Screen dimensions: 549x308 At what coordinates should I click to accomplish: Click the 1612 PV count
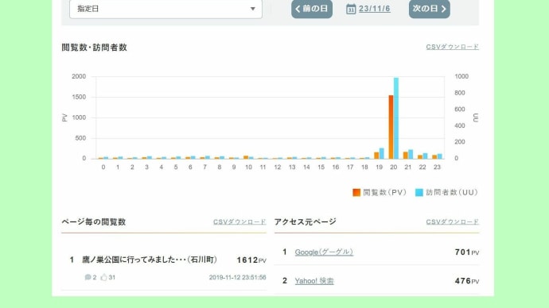(251, 260)
